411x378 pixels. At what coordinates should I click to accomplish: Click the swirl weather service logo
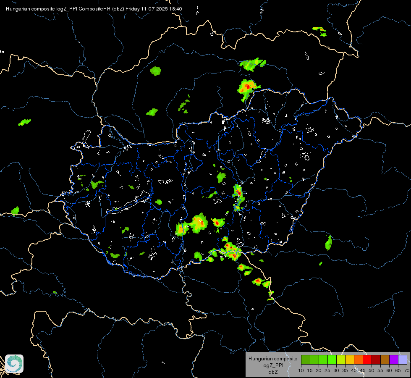[14, 364]
